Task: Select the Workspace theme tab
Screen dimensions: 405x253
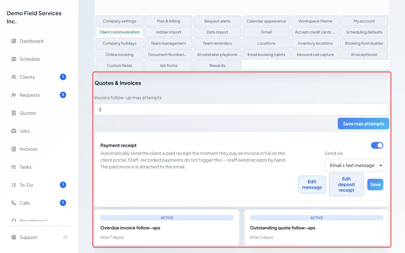Action: 315,21
